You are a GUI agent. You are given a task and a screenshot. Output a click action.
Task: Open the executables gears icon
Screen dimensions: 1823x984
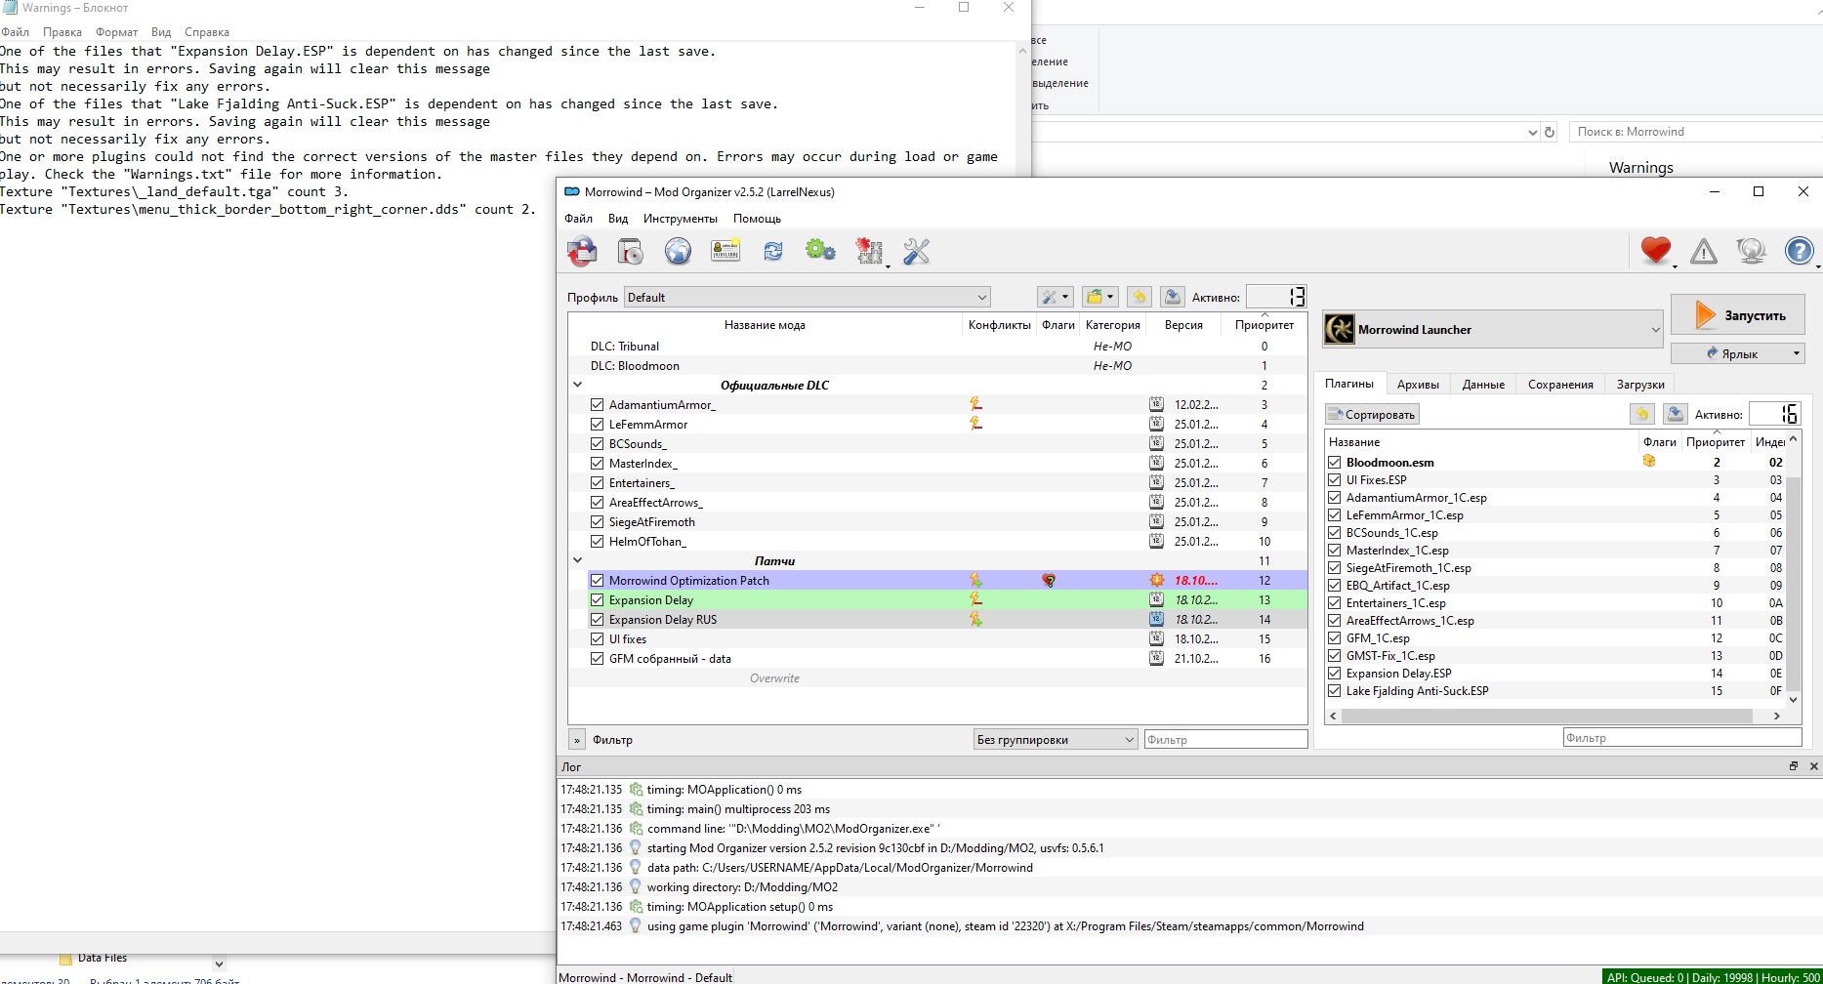click(820, 252)
